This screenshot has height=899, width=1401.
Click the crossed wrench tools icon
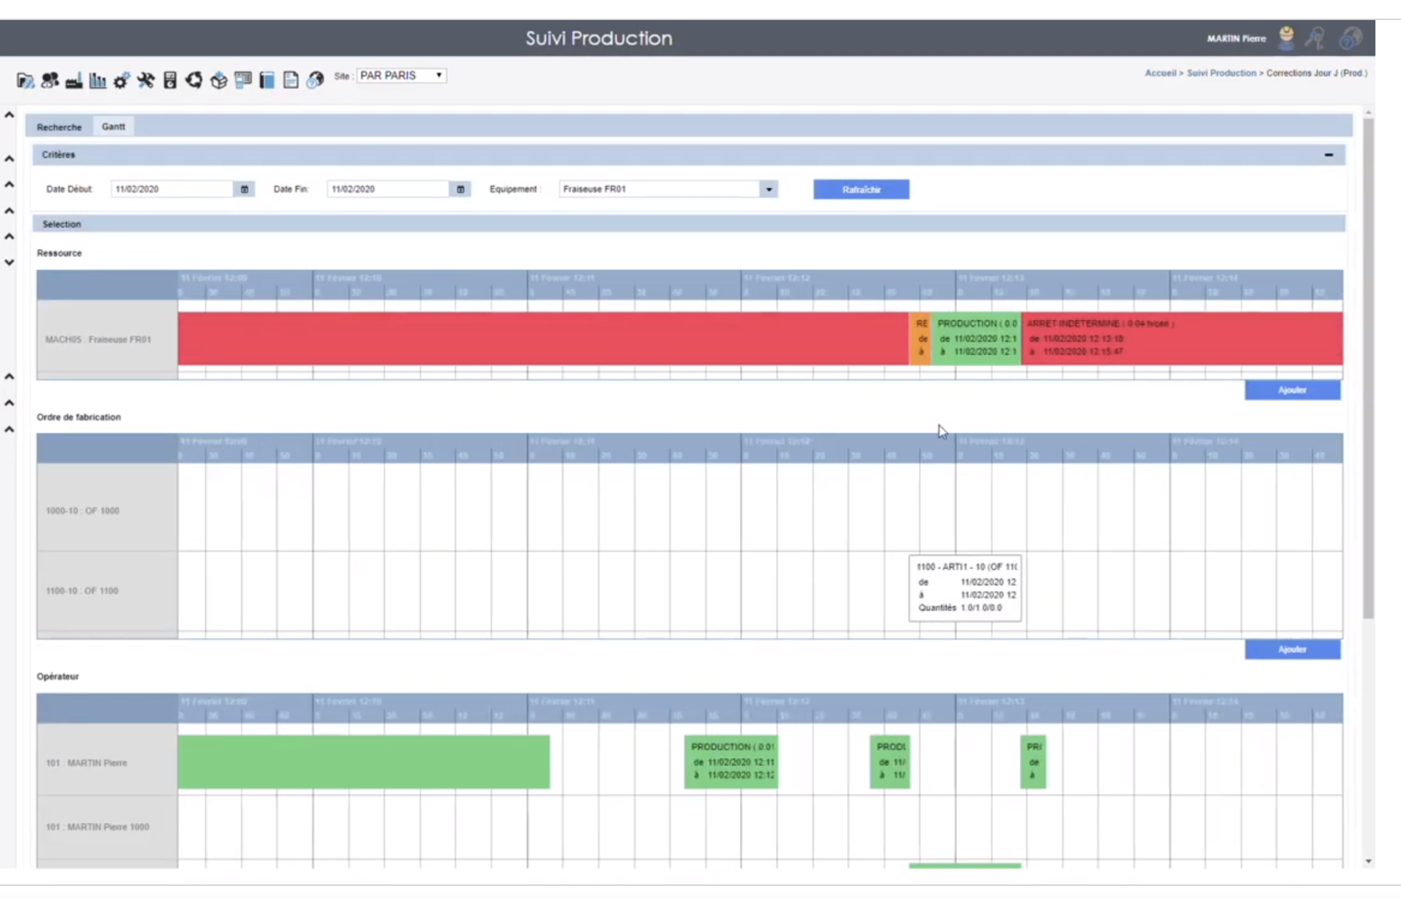[x=145, y=81]
